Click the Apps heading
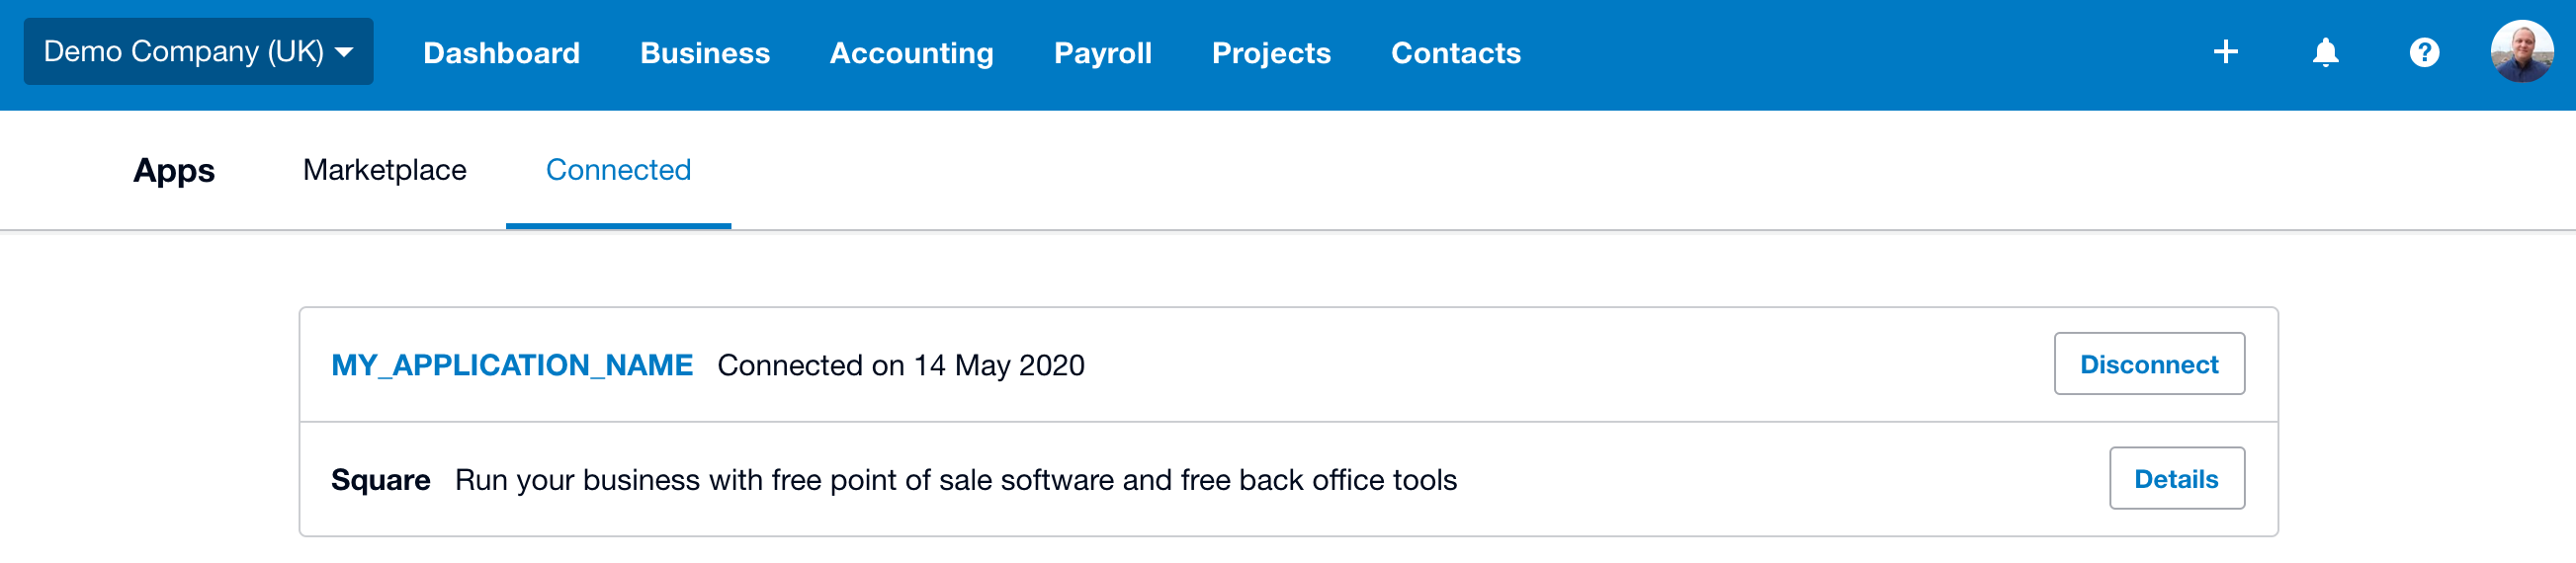The height and width of the screenshot is (563, 2576). pyautogui.click(x=174, y=171)
